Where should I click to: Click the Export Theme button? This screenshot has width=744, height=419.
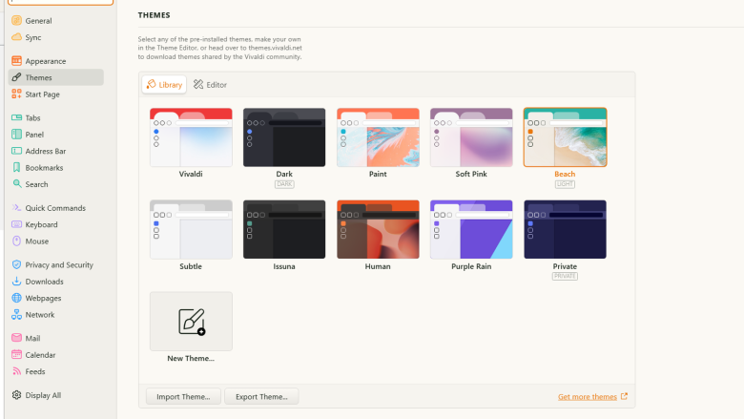[x=261, y=396]
